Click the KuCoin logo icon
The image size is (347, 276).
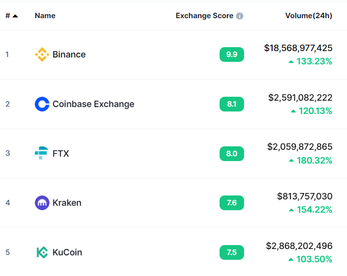click(x=42, y=252)
